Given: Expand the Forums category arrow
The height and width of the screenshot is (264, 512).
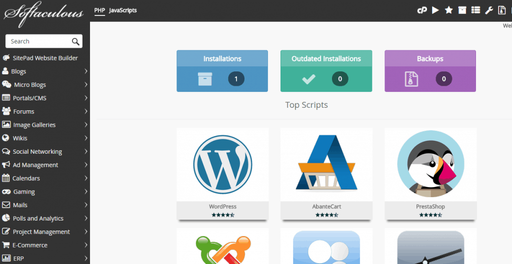Looking at the screenshot, I should tap(86, 111).
